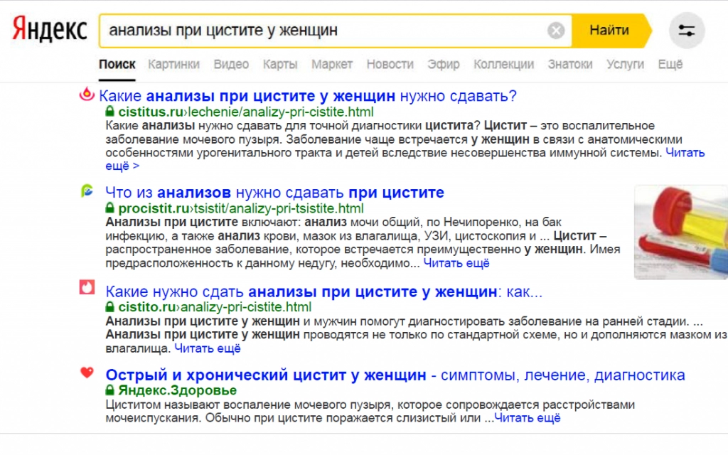This screenshot has height=455, width=728.
Task: Open the Услуги tab
Action: point(625,64)
